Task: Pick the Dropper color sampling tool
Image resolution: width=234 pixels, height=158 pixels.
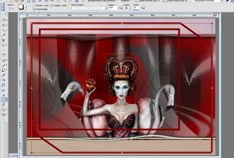Action: coord(4,35)
